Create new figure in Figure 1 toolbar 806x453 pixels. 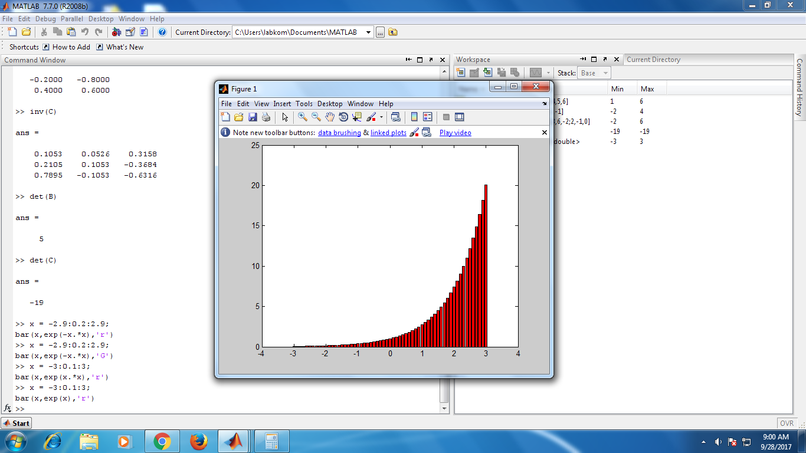click(x=225, y=117)
